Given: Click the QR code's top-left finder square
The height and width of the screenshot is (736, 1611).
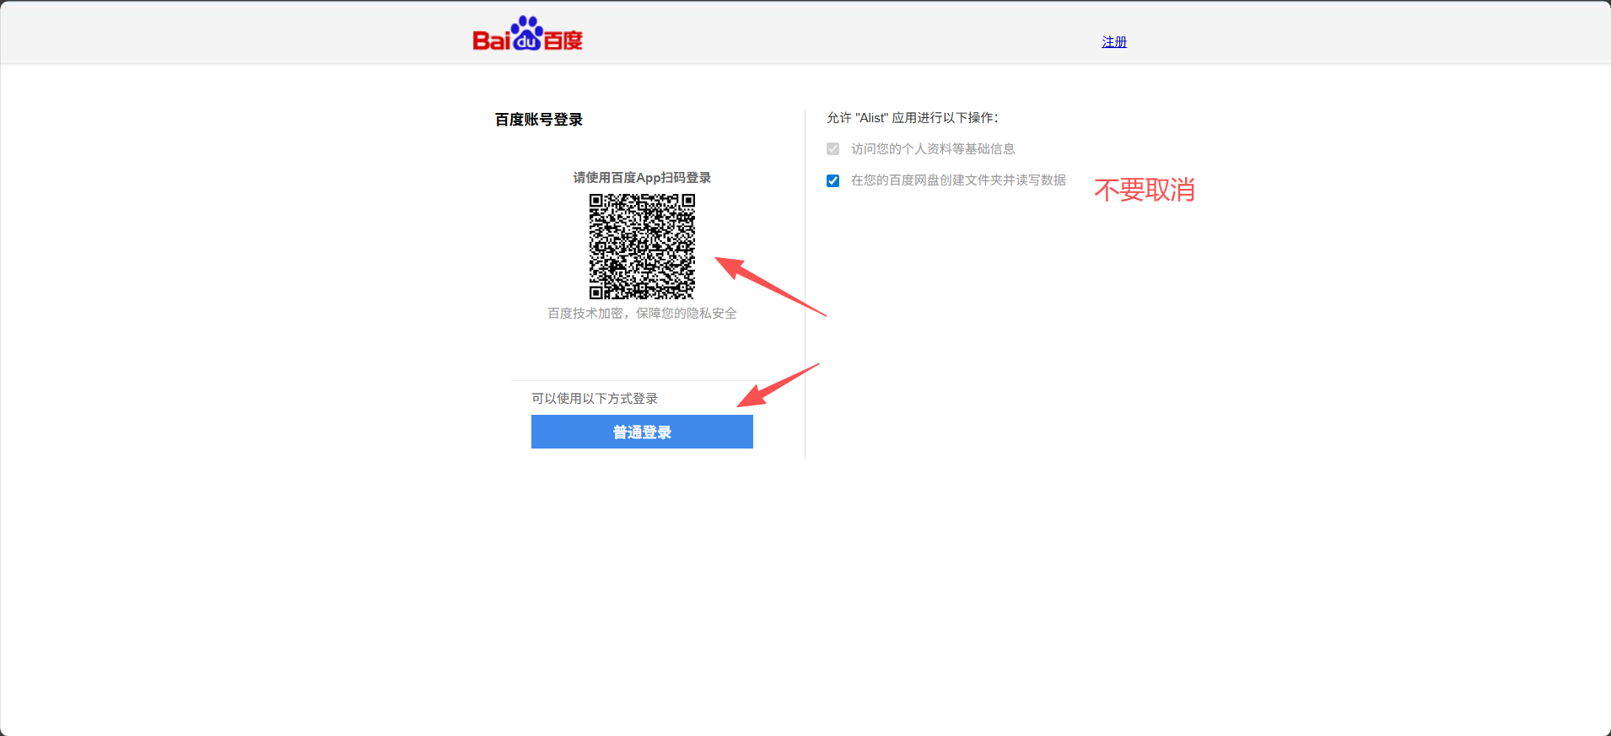Looking at the screenshot, I should (x=595, y=201).
